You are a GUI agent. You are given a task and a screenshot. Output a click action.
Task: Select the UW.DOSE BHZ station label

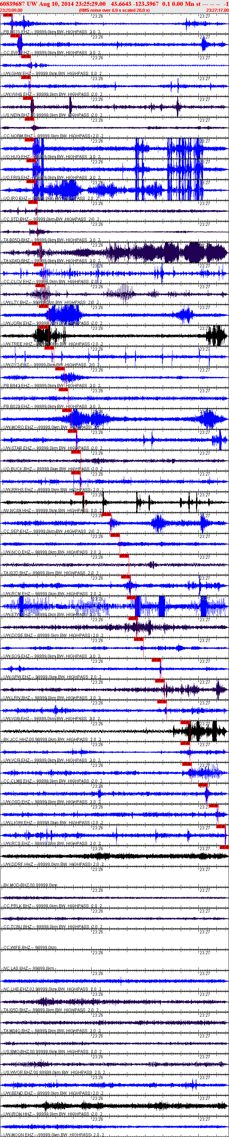click(x=53, y=635)
